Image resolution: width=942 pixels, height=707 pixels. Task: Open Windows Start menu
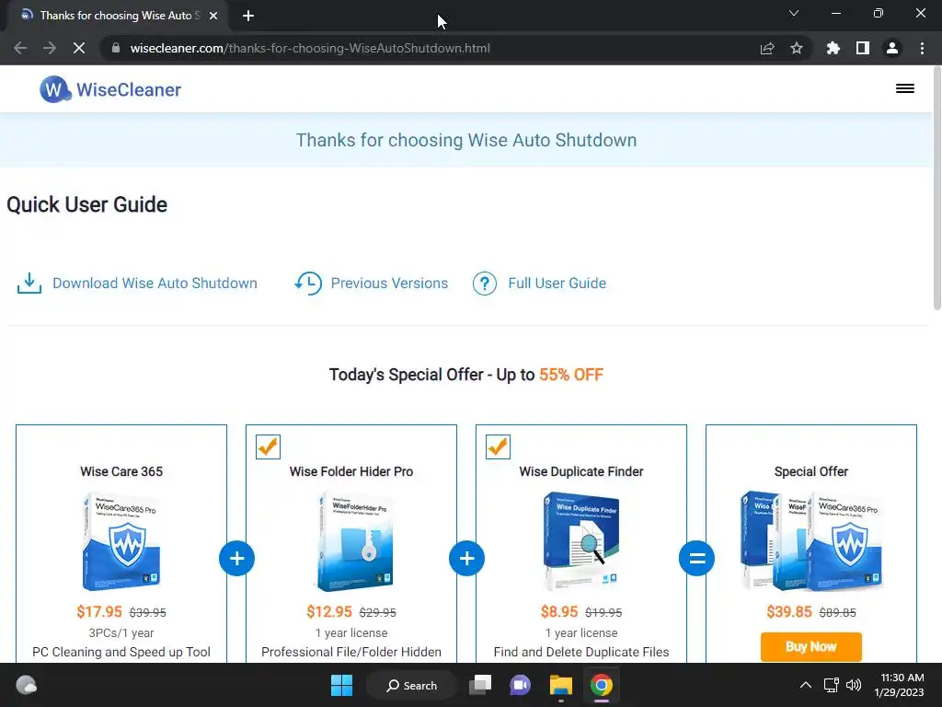[x=342, y=685]
